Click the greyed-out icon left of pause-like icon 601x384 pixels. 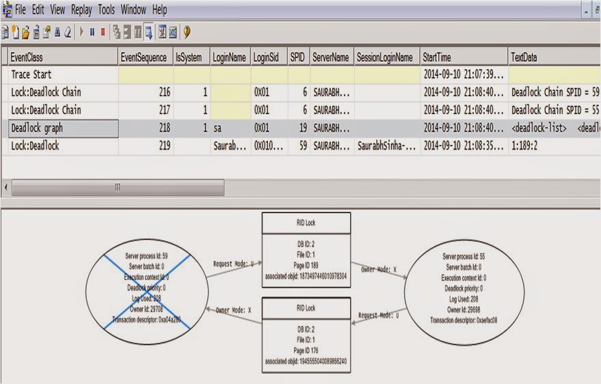coord(127,33)
